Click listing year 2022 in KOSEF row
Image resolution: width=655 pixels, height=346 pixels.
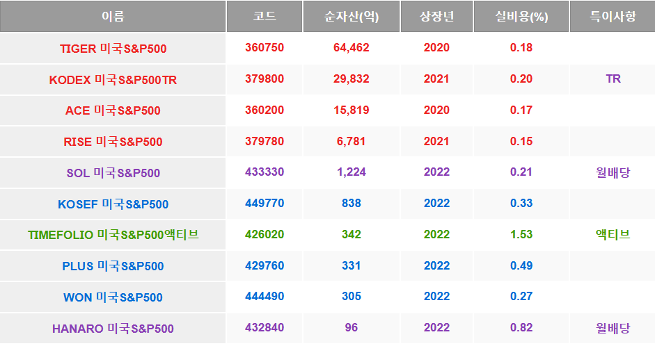pos(436,203)
